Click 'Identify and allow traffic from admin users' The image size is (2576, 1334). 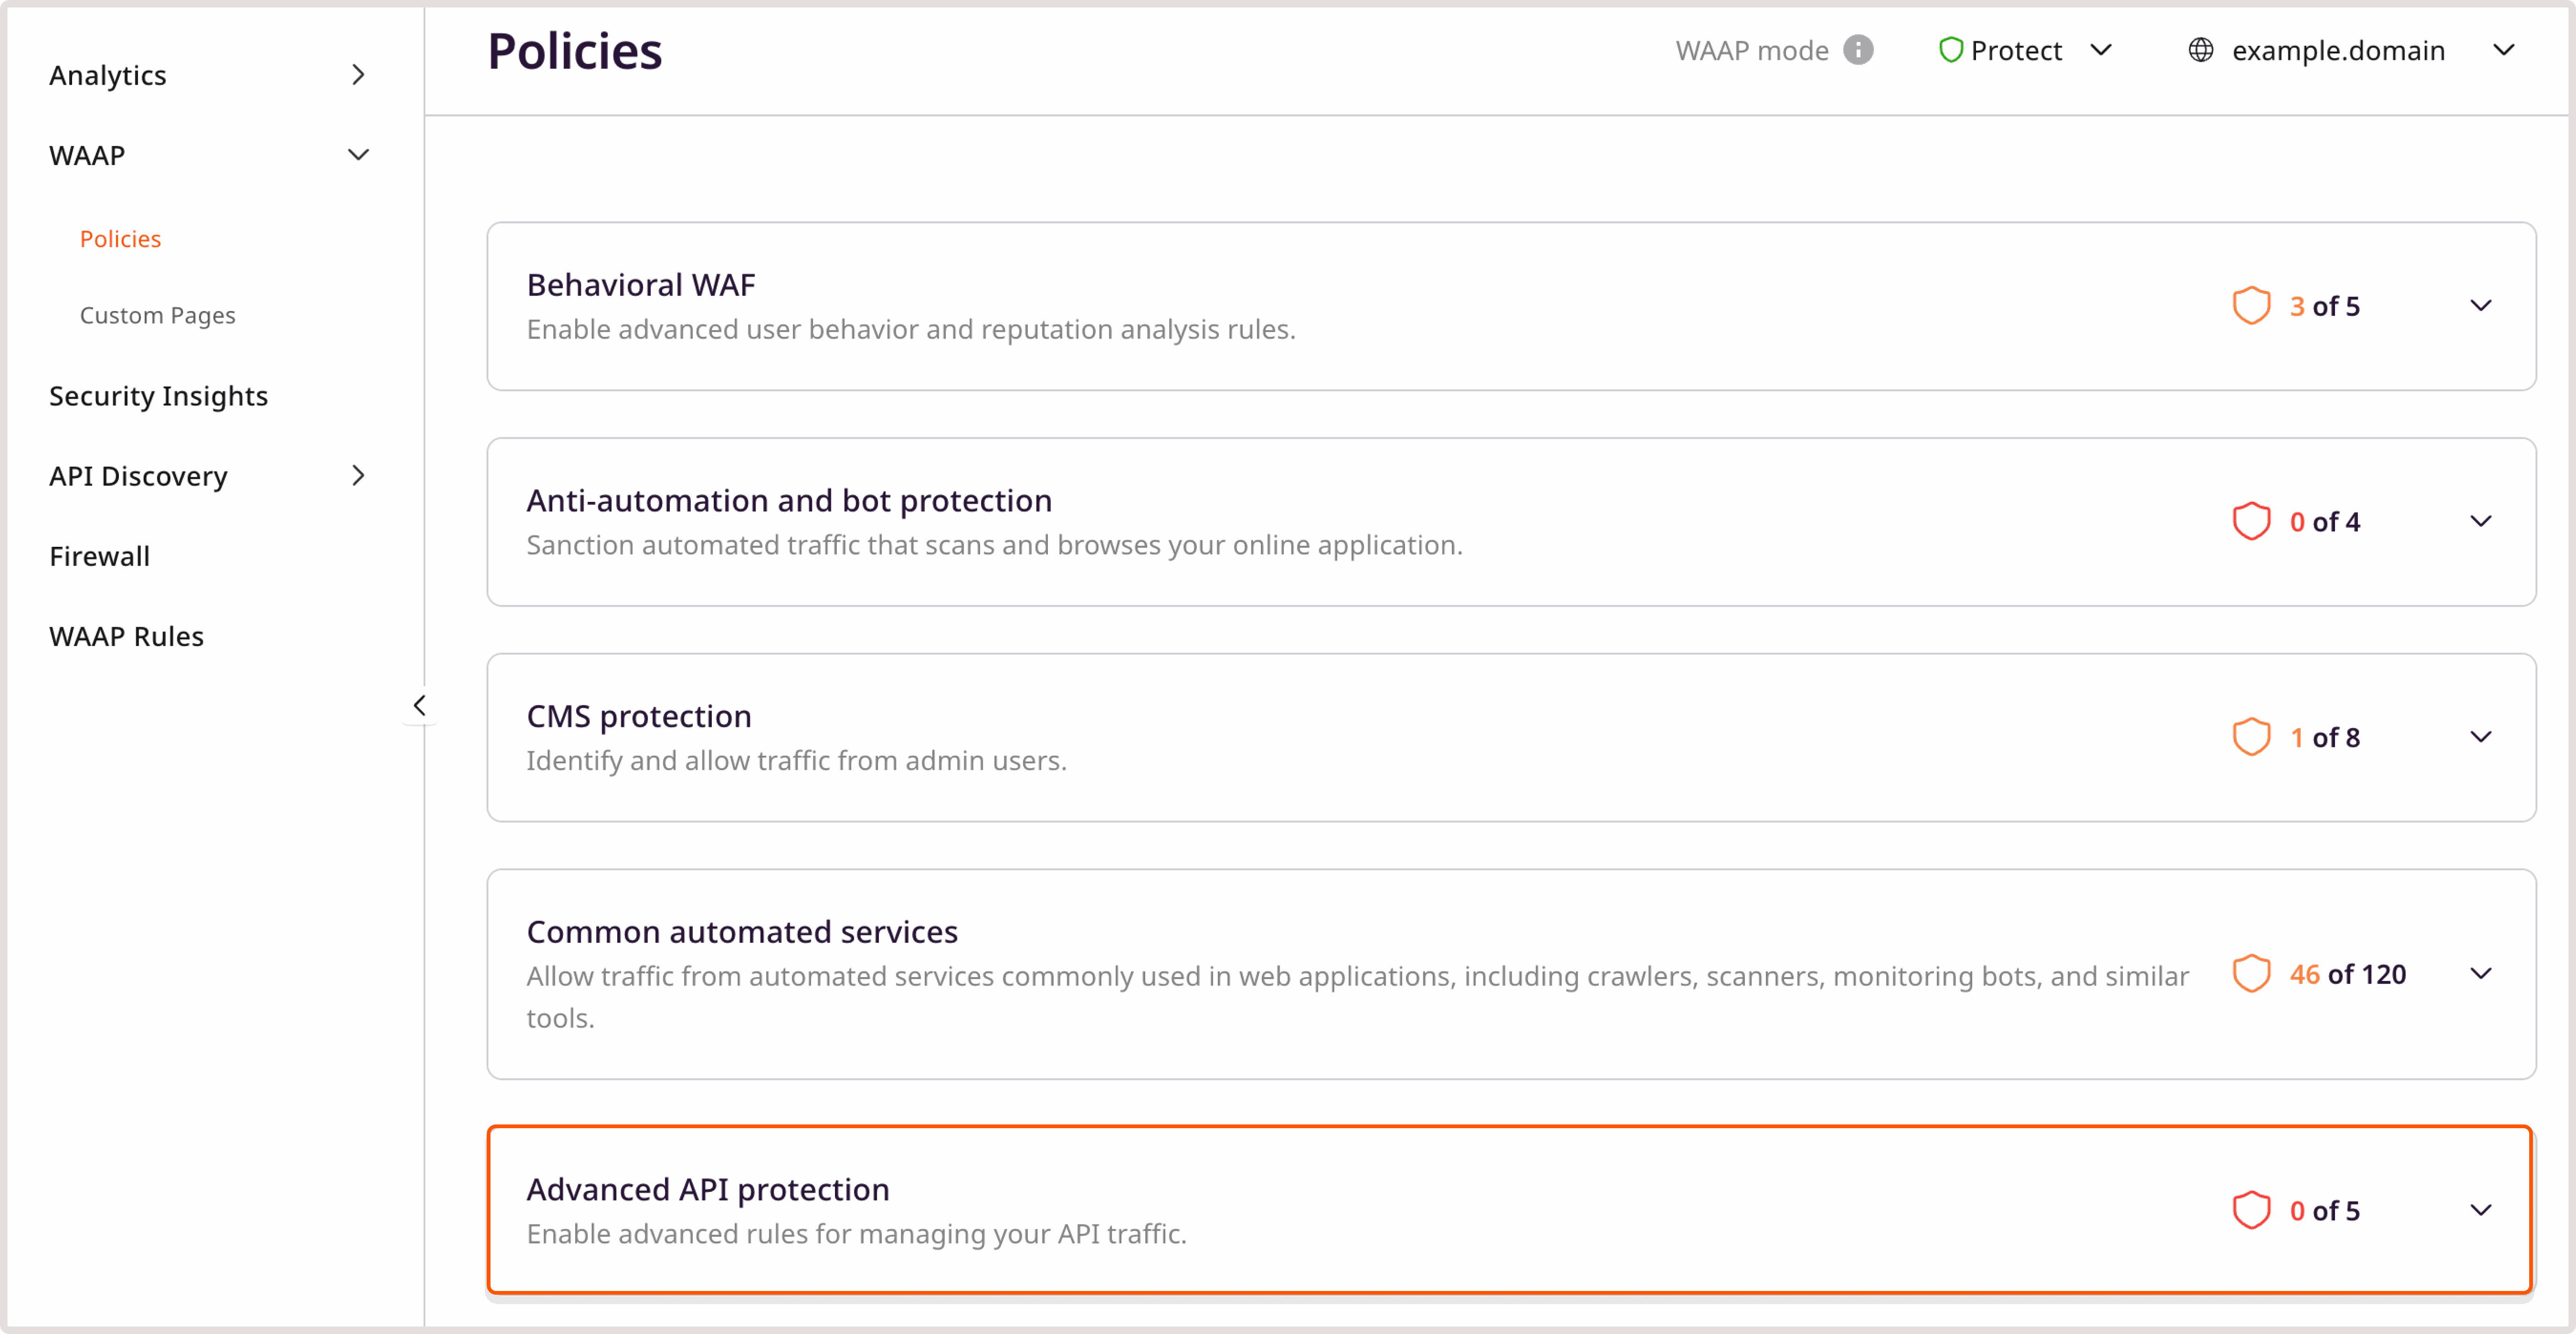point(797,761)
